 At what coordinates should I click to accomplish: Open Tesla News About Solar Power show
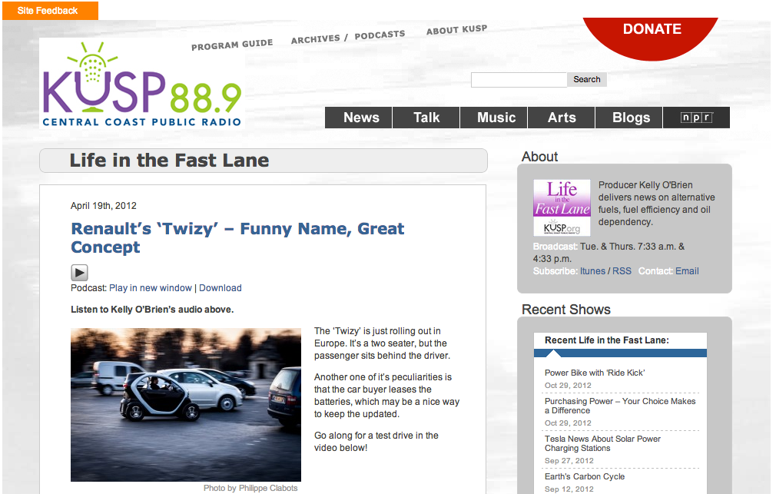602,443
